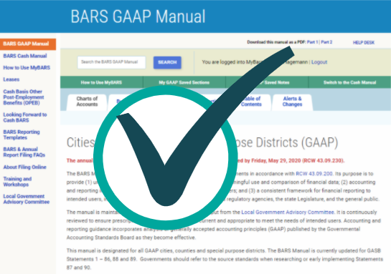Go to How to Use MyBARS sidebar link

tap(27, 68)
